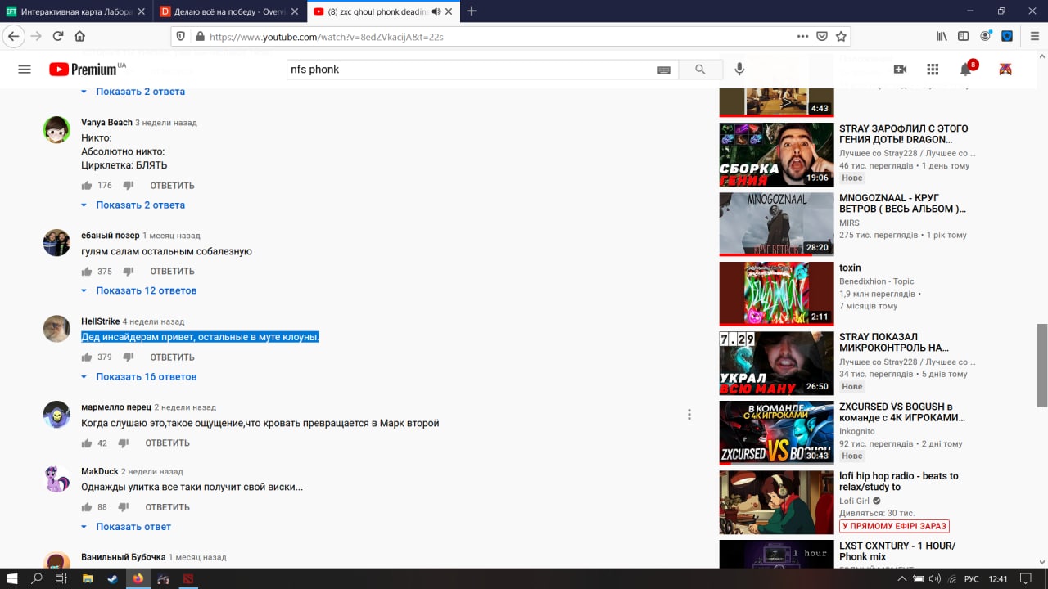Open a new browser tab
Viewport: 1048px width, 589px height.
[472, 11]
